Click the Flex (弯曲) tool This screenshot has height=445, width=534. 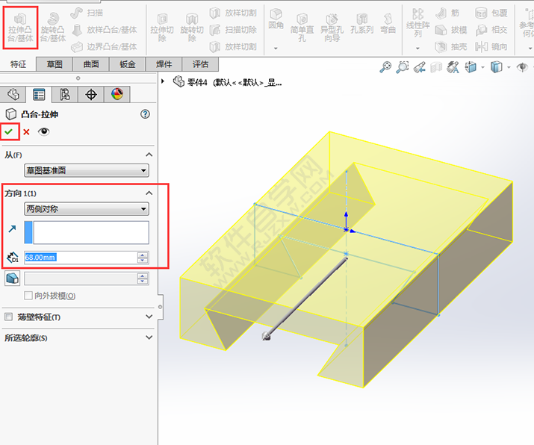(388, 24)
